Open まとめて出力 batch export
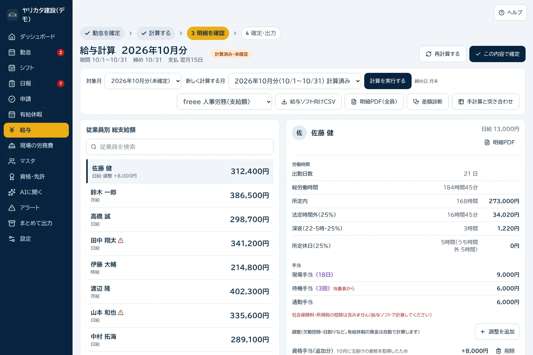533x355 pixels. (x=36, y=223)
